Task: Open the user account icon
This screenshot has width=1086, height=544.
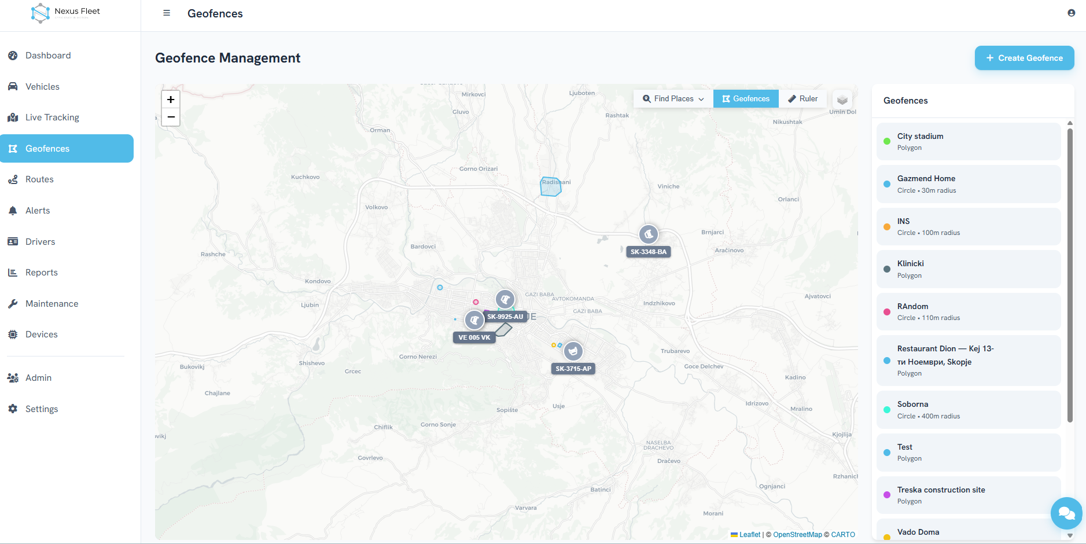Action: (x=1072, y=13)
